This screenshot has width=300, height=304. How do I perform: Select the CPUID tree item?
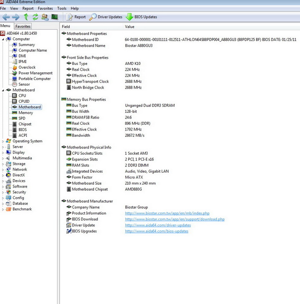tap(24, 101)
